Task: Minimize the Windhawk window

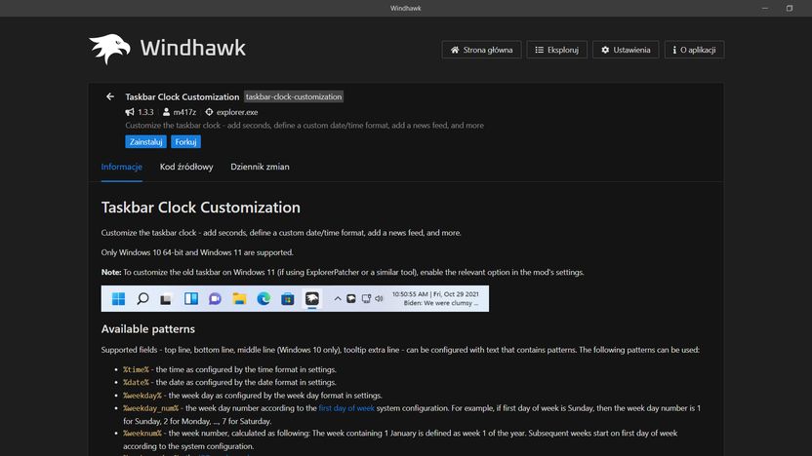Action: (x=765, y=8)
